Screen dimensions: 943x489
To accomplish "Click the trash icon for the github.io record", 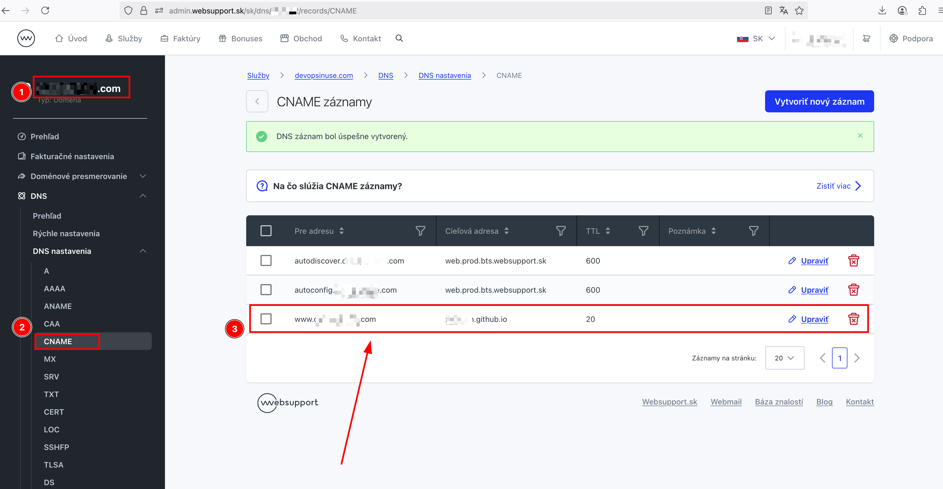I will coord(853,319).
